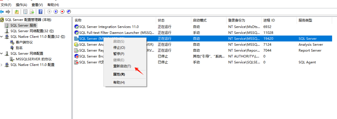Click the blue Back arrow in toolbar

click(x=2, y=12)
